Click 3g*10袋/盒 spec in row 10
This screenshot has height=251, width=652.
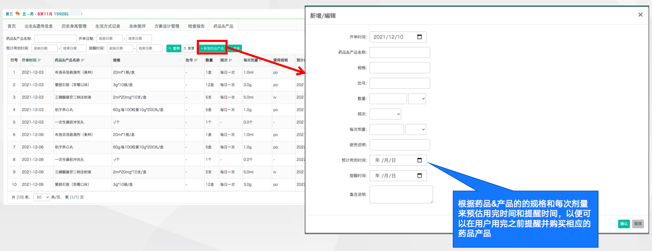tap(123, 185)
